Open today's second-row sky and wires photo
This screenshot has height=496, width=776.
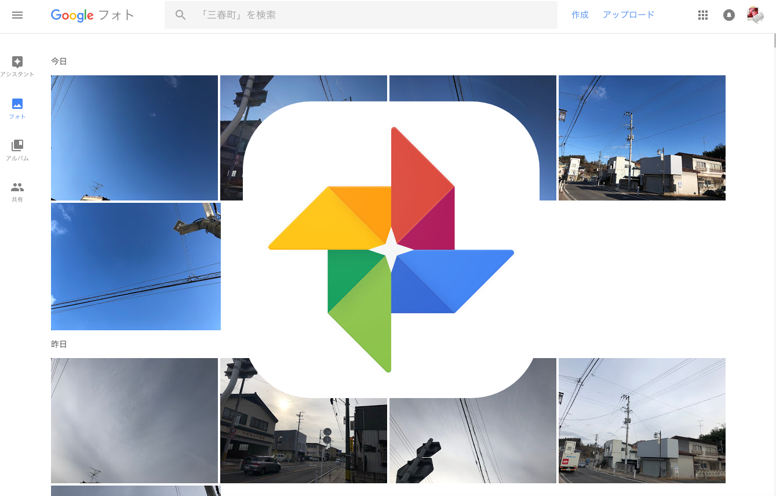[x=136, y=267]
